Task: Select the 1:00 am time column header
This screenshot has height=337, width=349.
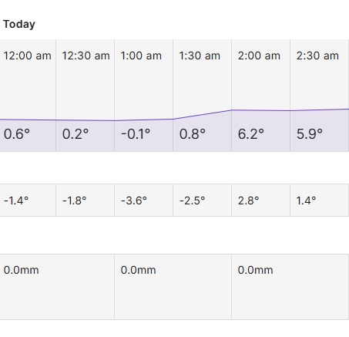Action: point(141,56)
